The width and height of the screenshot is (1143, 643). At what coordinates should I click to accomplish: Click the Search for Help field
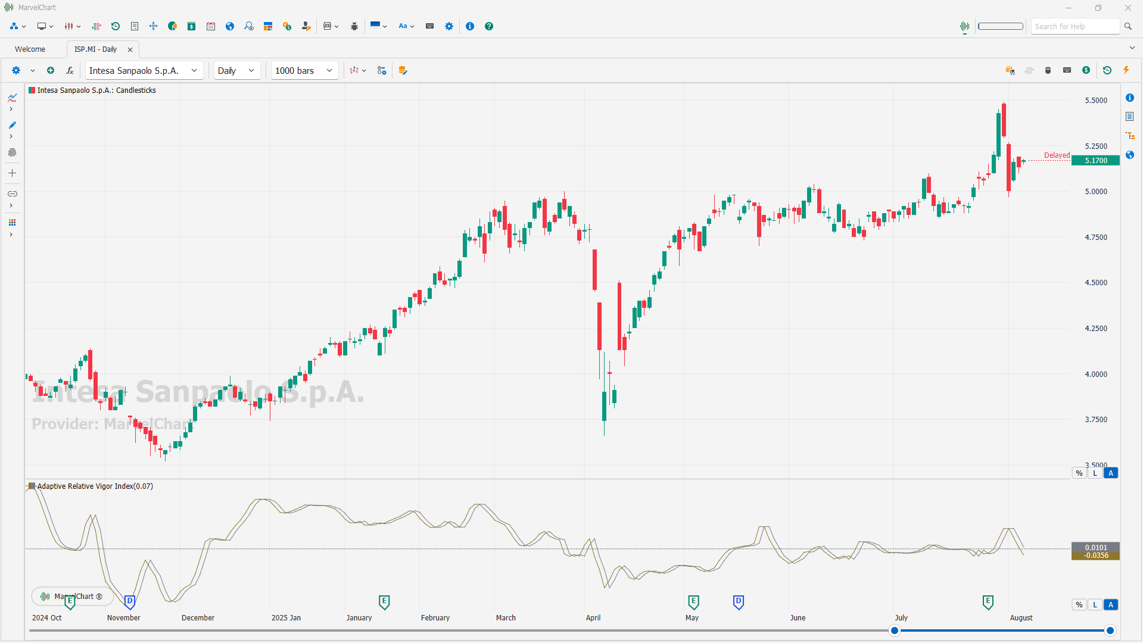[1075, 26]
